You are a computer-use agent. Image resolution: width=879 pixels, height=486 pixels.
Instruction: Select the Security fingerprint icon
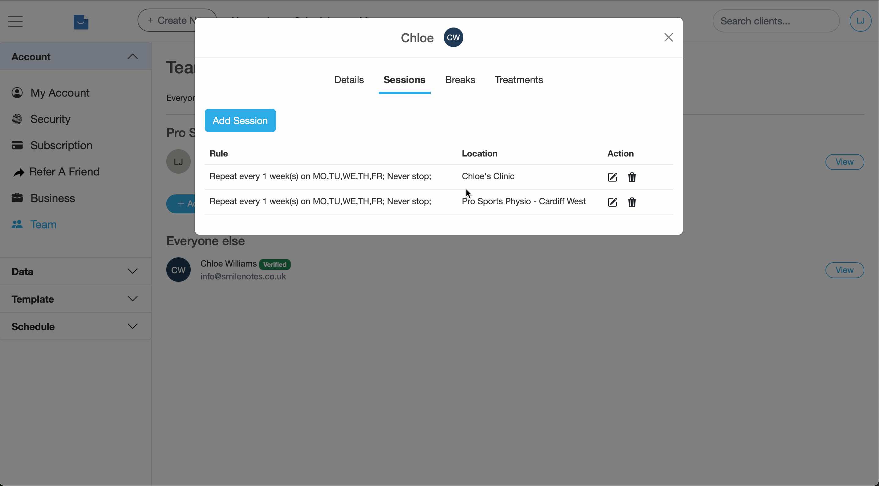pos(17,119)
